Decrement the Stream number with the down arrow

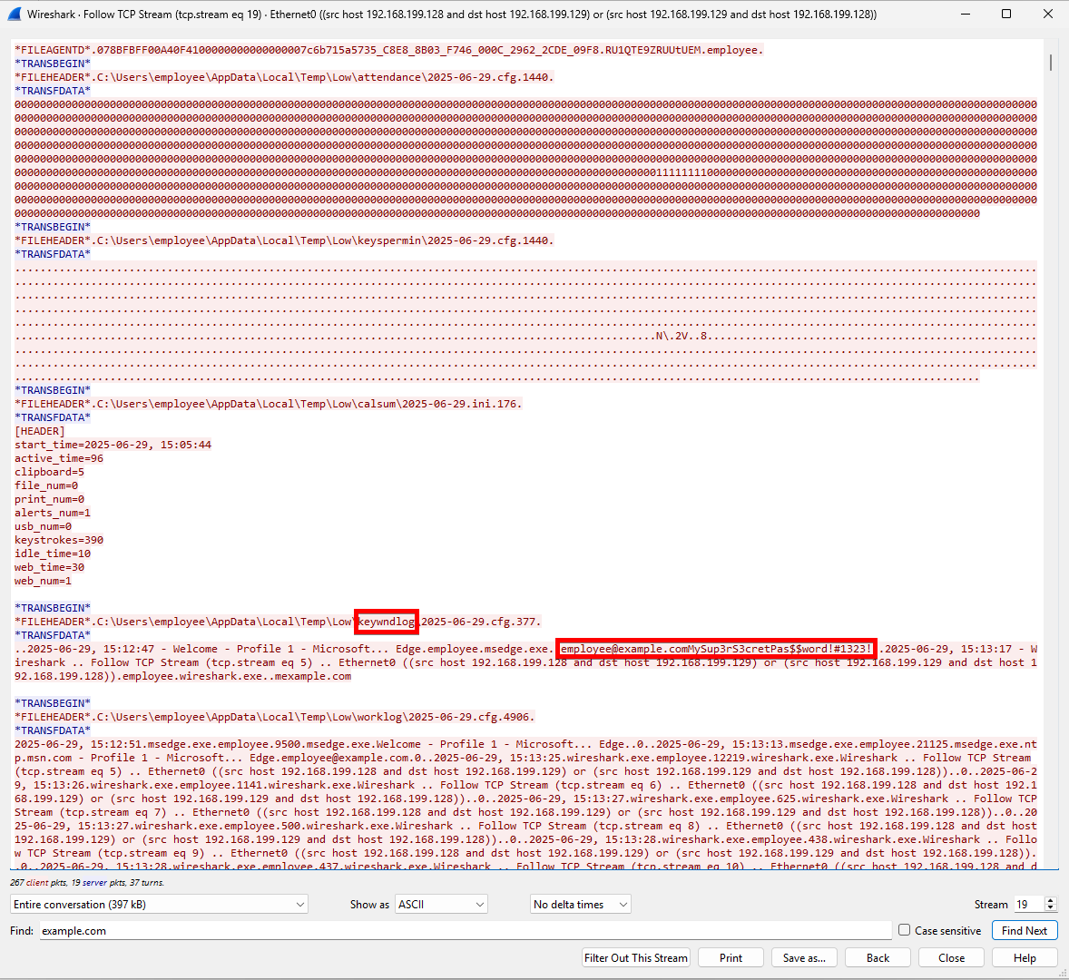click(x=1051, y=908)
